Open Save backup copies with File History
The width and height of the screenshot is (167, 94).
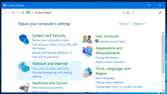click(x=55, y=46)
